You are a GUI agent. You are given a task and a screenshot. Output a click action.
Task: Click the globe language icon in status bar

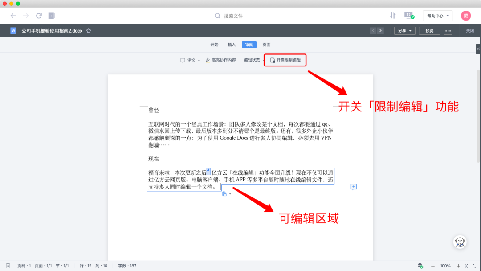click(x=420, y=265)
